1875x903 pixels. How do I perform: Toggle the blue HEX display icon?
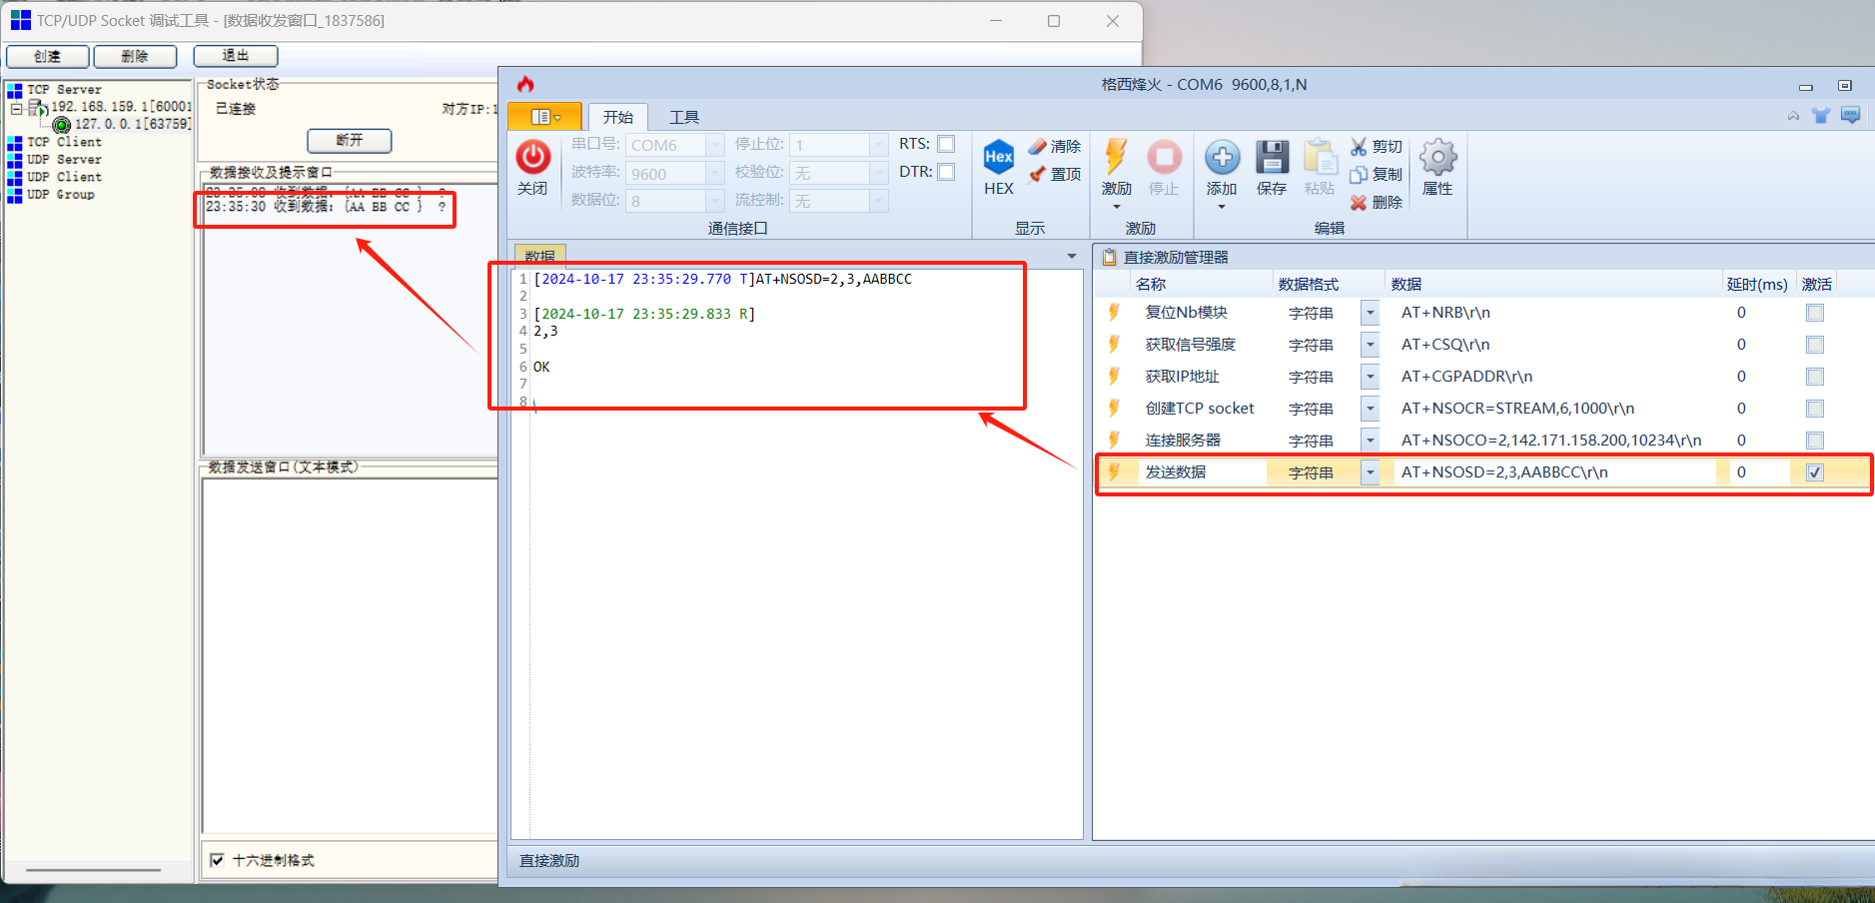pos(999,157)
